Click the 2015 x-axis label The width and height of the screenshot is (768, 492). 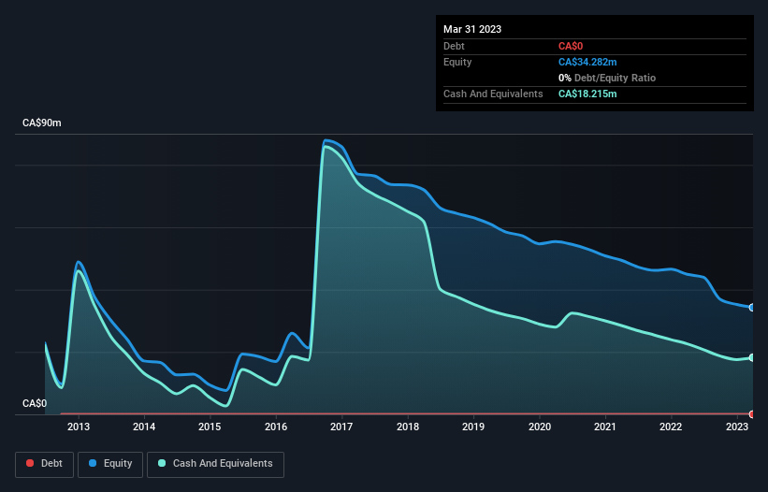(x=210, y=427)
